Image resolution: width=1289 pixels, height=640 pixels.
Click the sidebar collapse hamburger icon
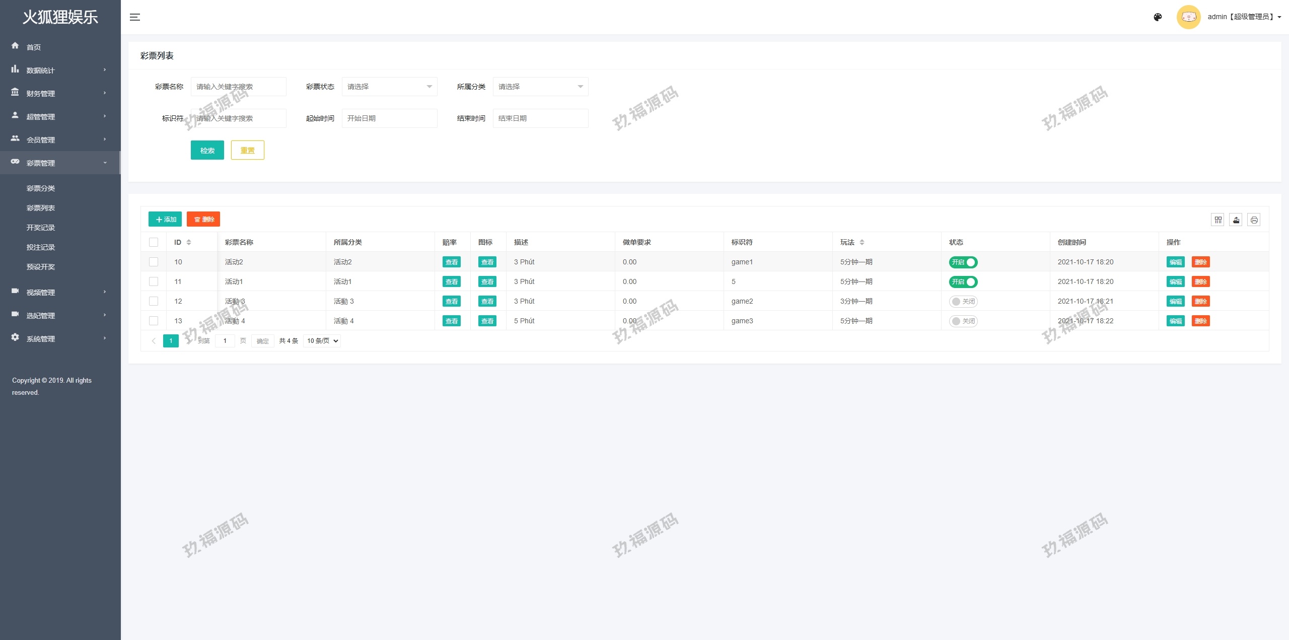[135, 17]
